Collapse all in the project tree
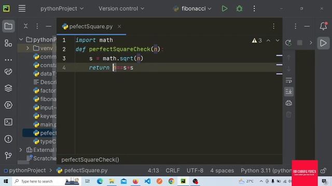Viewport: 332px width, 186px height. tap(25, 26)
